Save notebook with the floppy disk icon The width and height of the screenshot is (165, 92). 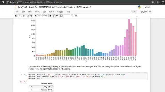tap(16, 16)
